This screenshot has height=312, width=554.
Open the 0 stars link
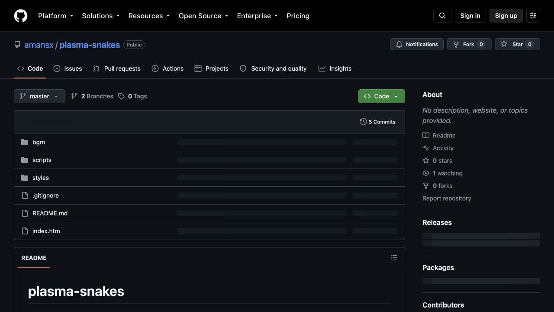click(x=437, y=160)
